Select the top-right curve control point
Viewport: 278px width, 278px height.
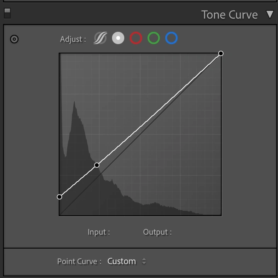click(x=221, y=53)
